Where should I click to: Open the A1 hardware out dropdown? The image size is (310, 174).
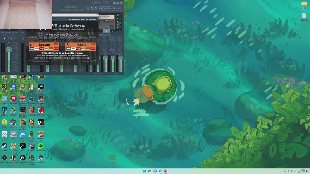pyautogui.click(x=88, y=8)
